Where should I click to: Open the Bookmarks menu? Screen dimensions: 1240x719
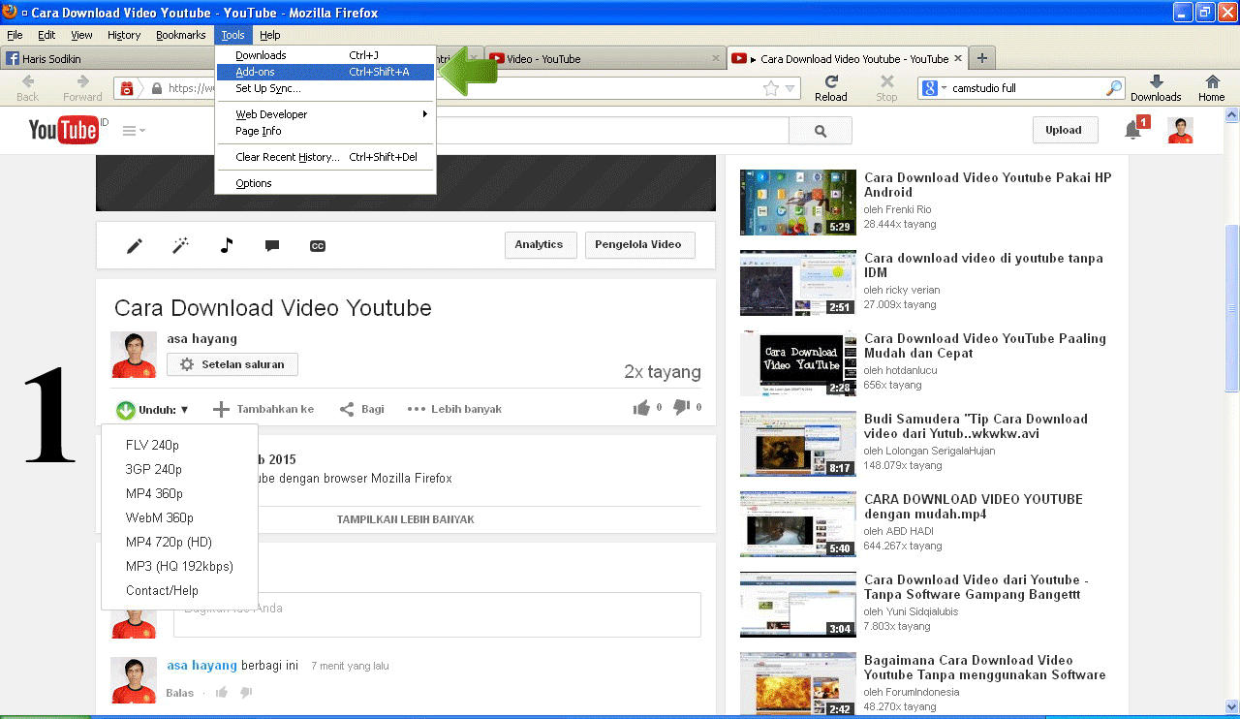point(181,35)
